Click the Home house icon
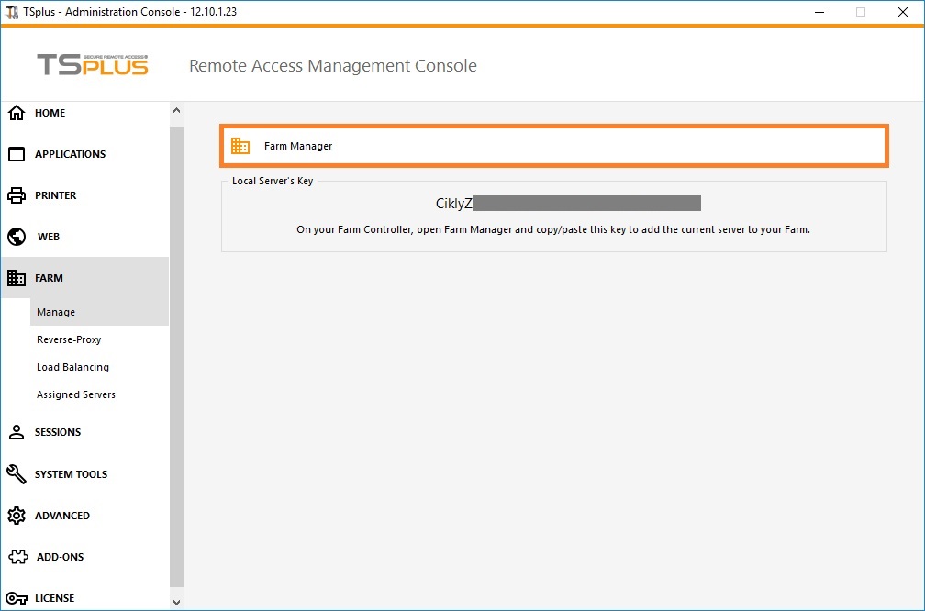 [17, 113]
